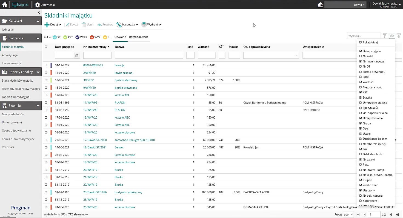Screen dimensions: 403x218
Task: Switch to the Rozchodowane tab
Action: click(139, 37)
